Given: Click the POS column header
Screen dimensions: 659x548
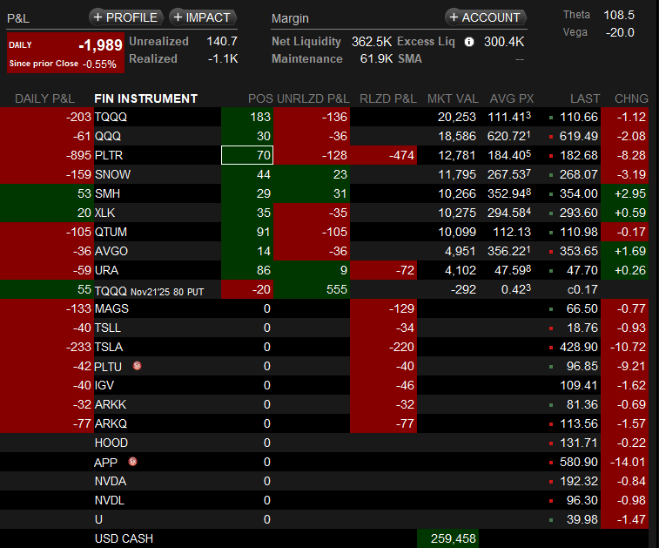Looking at the screenshot, I should [260, 98].
